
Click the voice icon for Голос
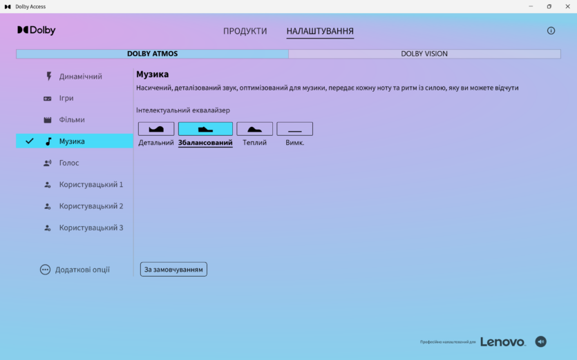tap(48, 163)
